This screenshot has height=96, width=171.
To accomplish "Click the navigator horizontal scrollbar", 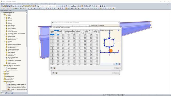I will [x=13, y=91].
